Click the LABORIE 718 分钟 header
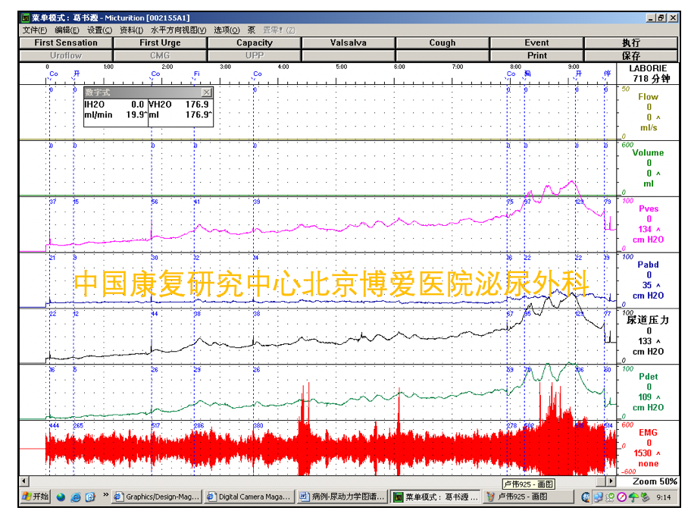Viewport: 691px width, 517px height. click(649, 74)
